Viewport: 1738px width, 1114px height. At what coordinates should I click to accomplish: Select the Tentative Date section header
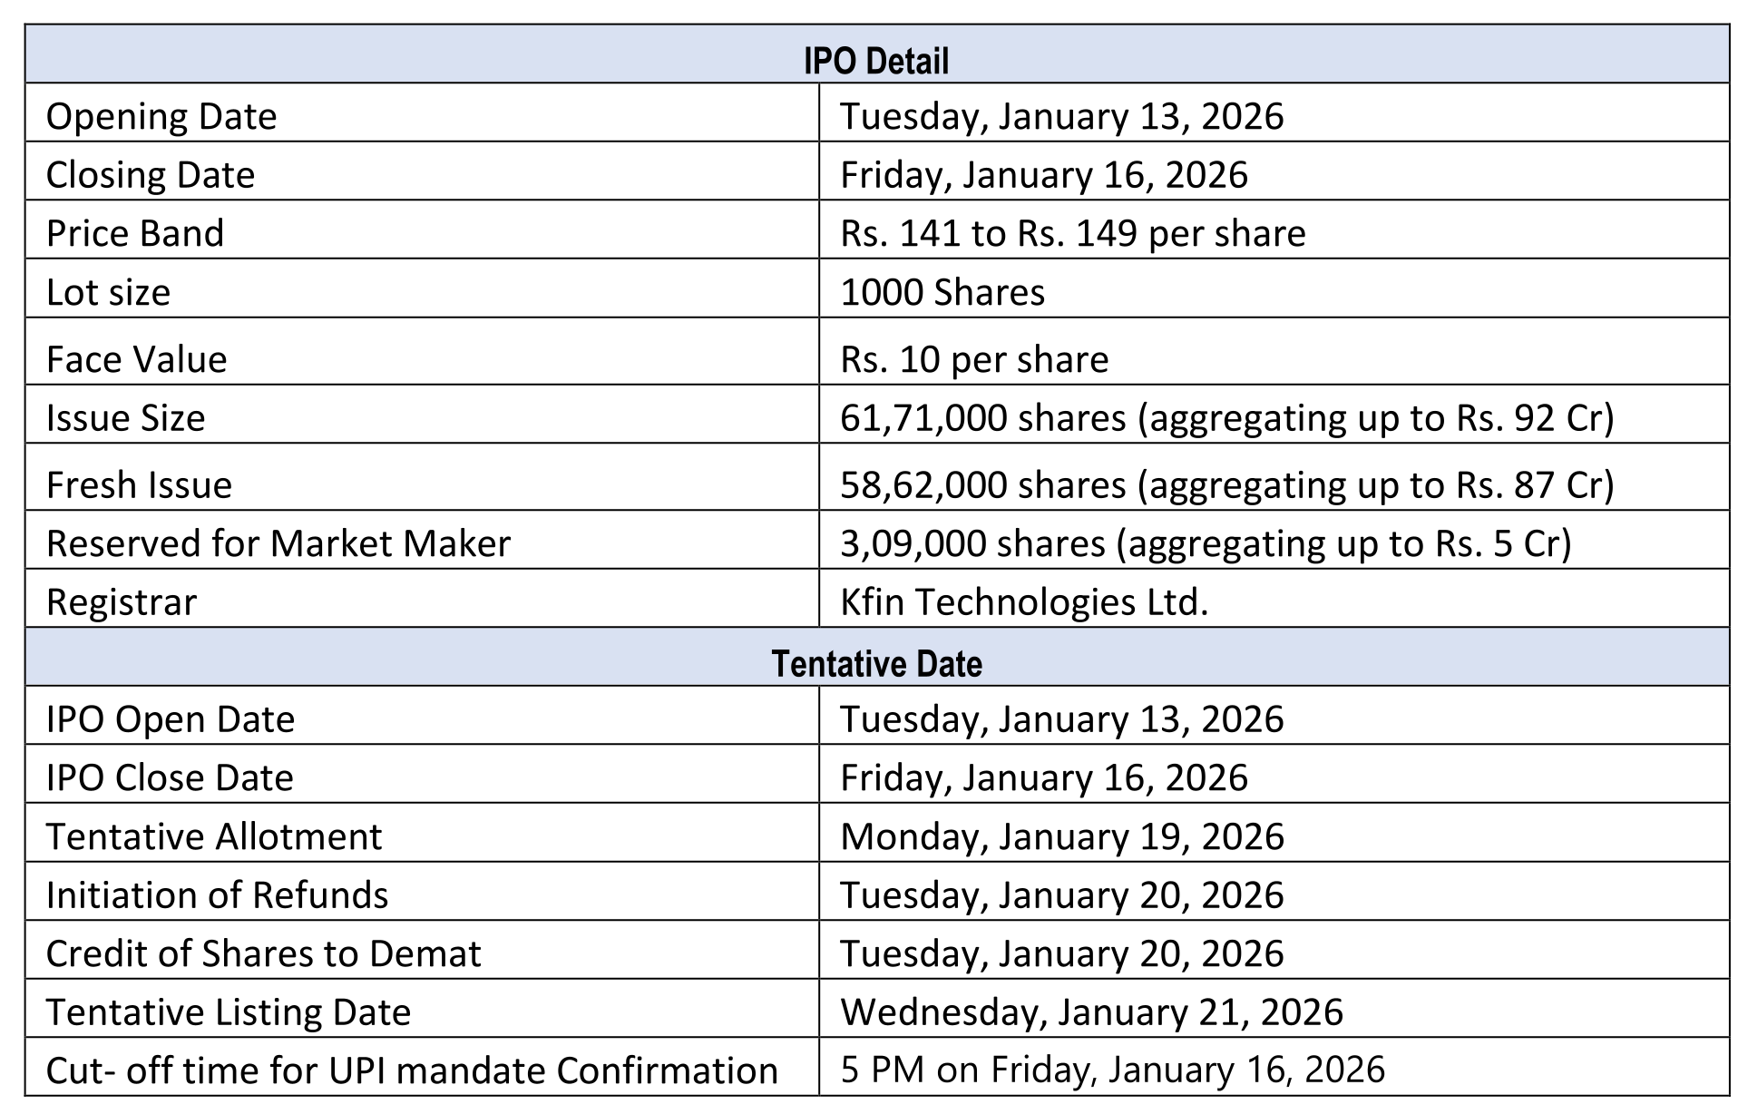(875, 663)
